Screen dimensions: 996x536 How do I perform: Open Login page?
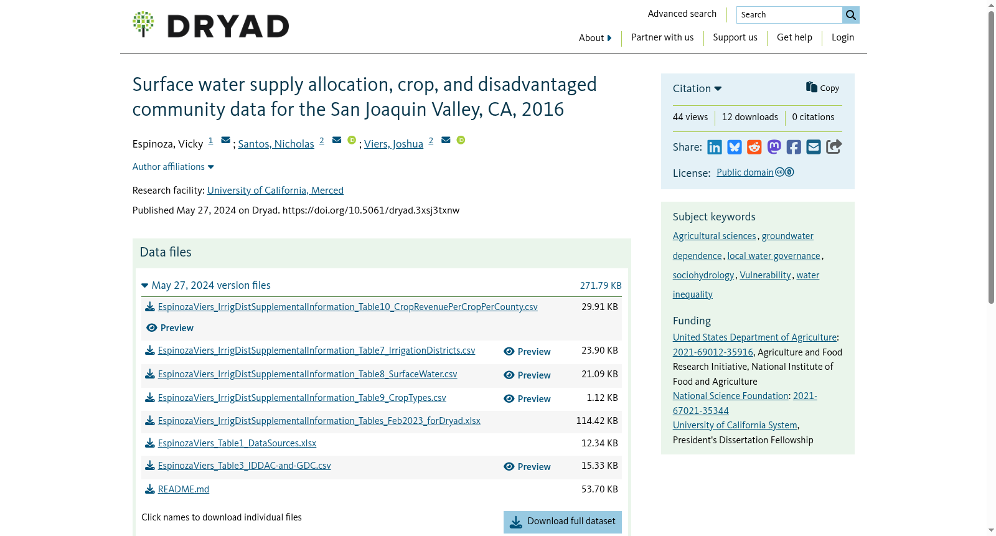(843, 37)
